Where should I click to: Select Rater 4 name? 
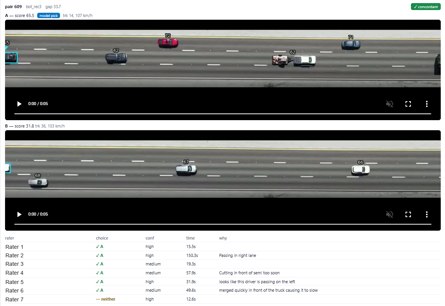[x=14, y=273]
